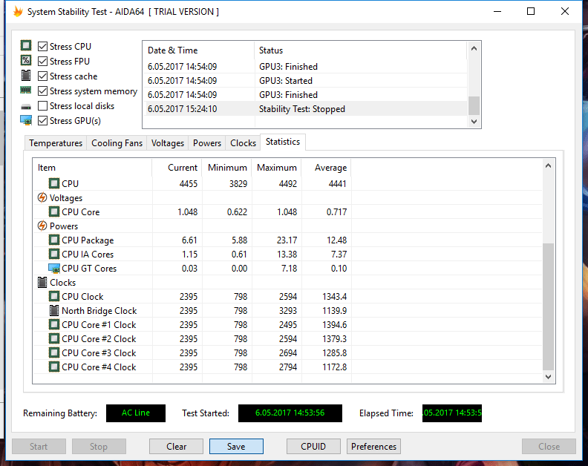This screenshot has width=588, height=466.
Task: Click the Clocks category chip icon
Action: point(42,282)
